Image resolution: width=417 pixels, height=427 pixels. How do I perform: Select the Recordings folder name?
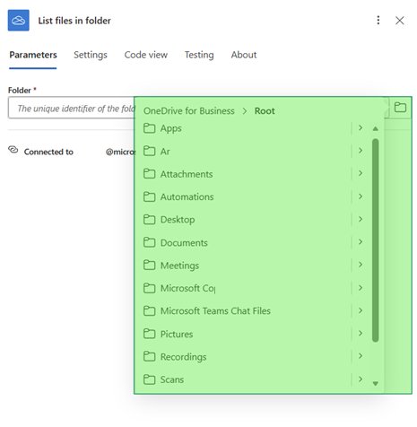183,357
